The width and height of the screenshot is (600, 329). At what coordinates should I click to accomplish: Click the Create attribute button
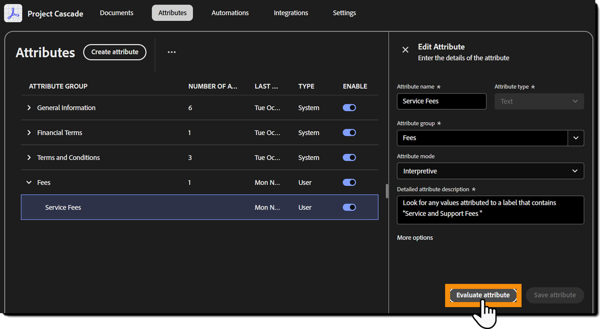click(115, 52)
